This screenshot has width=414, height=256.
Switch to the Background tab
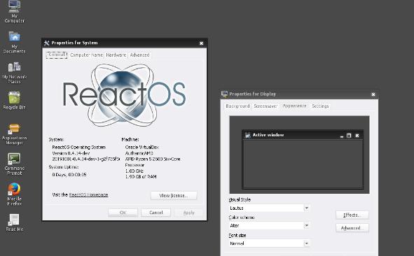[x=237, y=106]
